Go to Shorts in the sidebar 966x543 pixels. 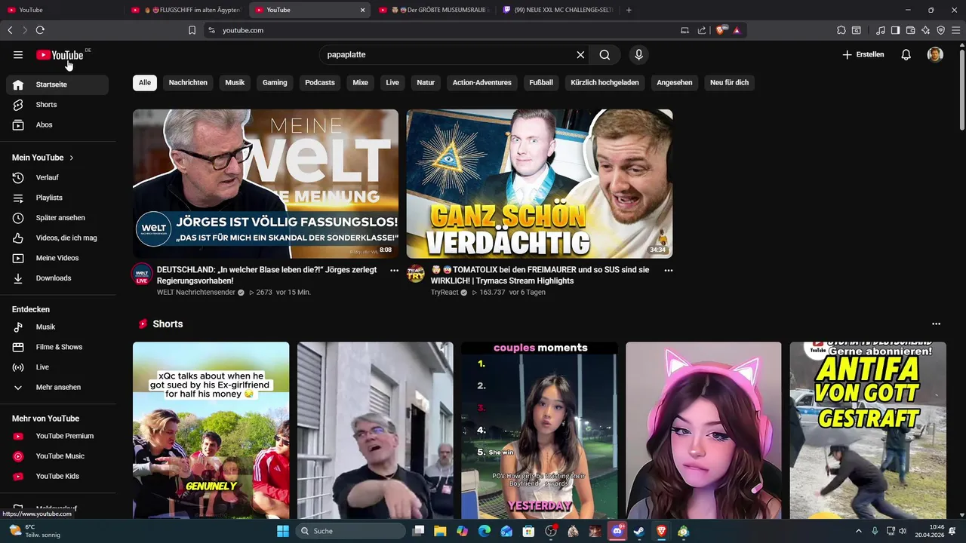(57, 105)
